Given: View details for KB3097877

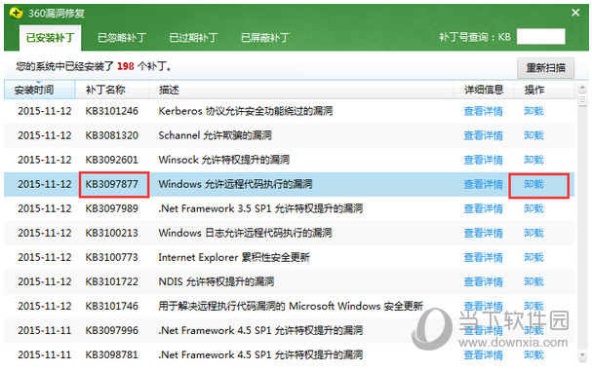Looking at the screenshot, I should tap(484, 184).
